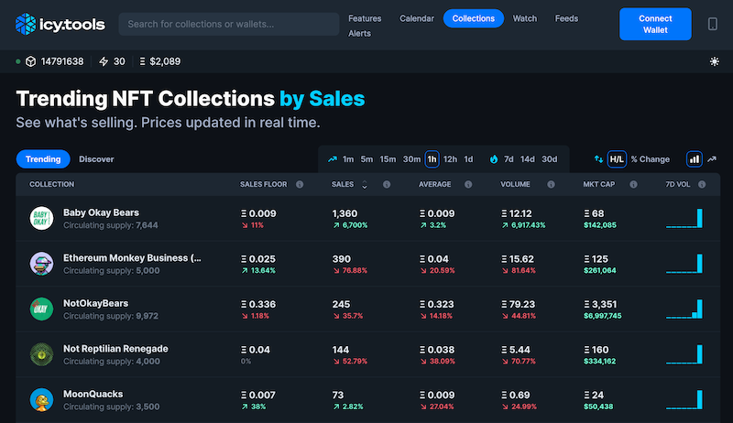Screen dimensions: 733x423
Task: Click the Average column info icon
Action: click(468, 184)
